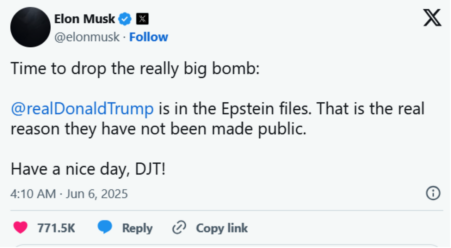This screenshot has width=451, height=248.
Task: Open the @elonmusk handle link
Action: pos(87,37)
